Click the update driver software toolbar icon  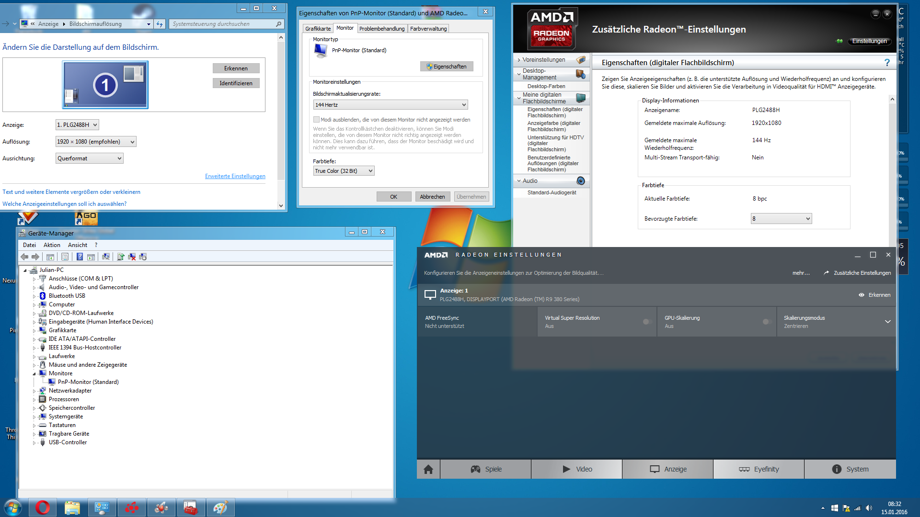click(121, 257)
